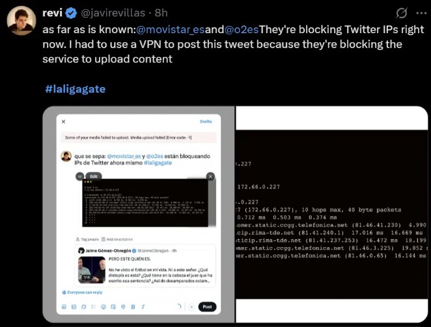This screenshot has height=327, width=431.
Task: Open the emoji picker icon
Action: pyautogui.click(x=104, y=307)
